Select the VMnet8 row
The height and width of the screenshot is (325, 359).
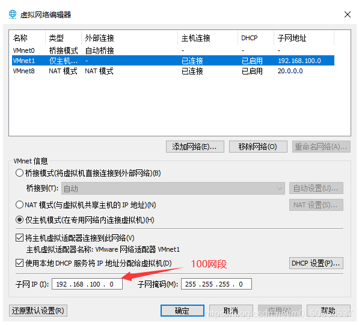(x=173, y=71)
